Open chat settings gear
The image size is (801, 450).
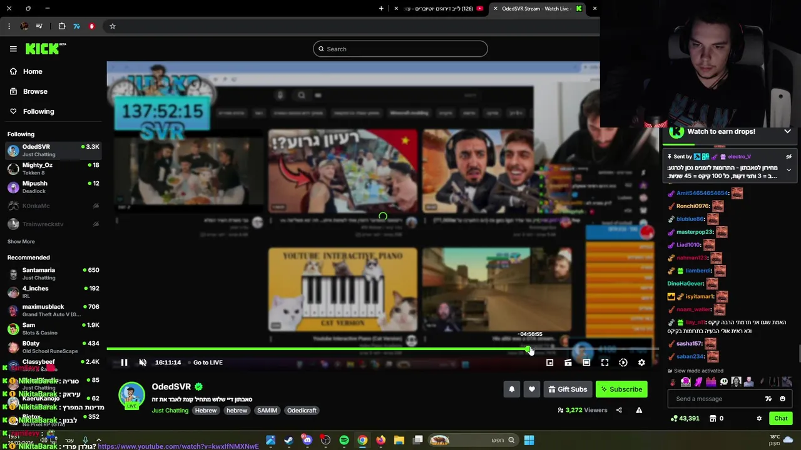click(759, 419)
